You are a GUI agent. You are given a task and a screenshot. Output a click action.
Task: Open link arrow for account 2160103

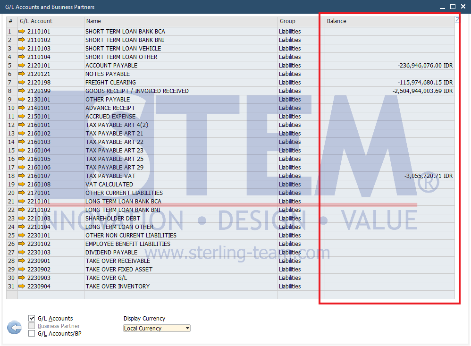point(22,142)
